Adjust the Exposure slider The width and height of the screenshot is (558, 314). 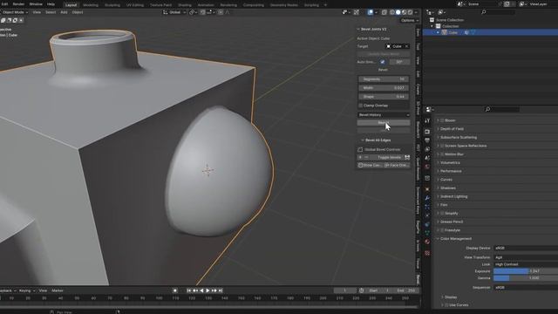(526, 271)
